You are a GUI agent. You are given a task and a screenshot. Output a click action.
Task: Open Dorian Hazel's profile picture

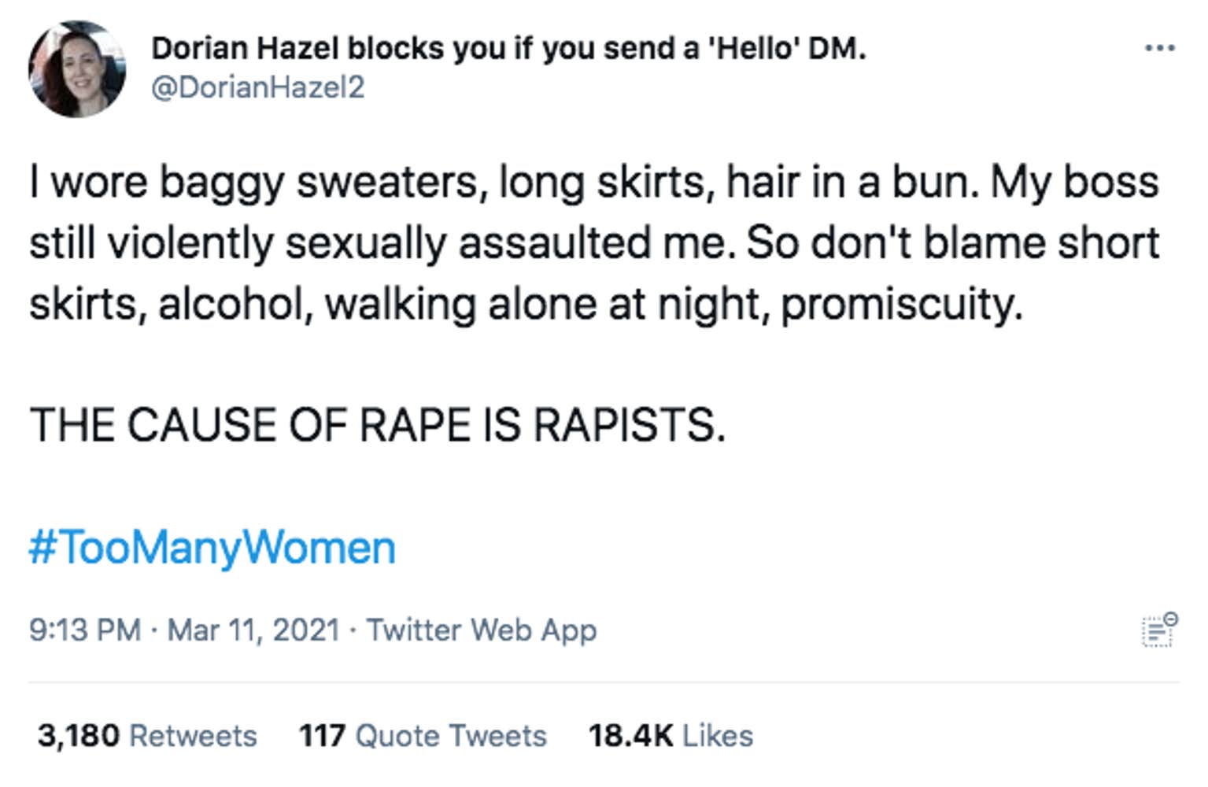(x=76, y=69)
